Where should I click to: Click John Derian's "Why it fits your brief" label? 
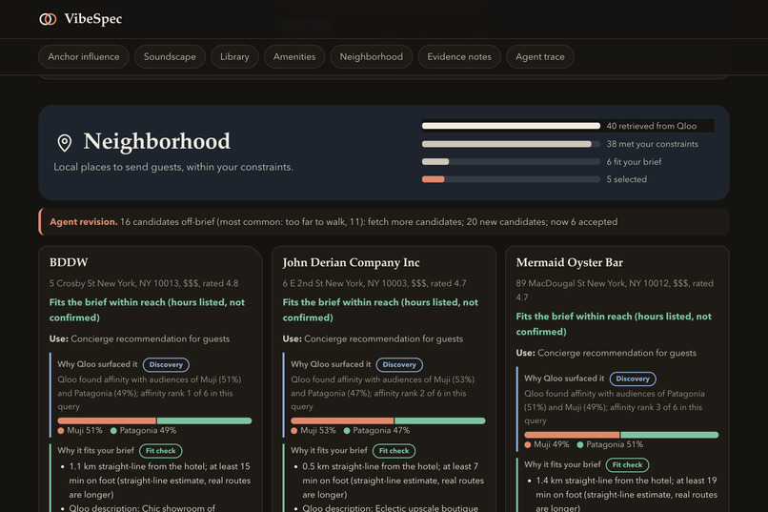pos(329,450)
